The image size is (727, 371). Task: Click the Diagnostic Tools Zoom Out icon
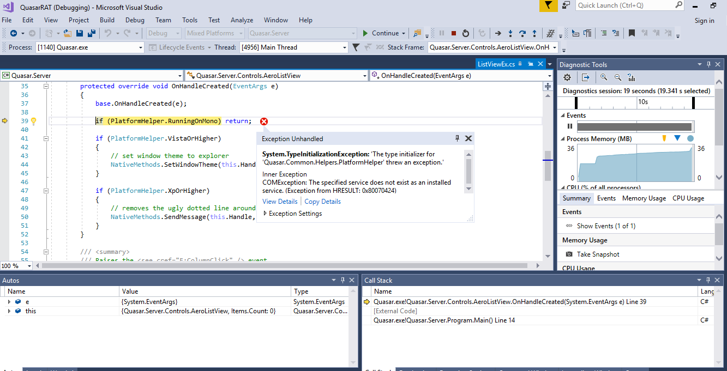click(x=618, y=77)
